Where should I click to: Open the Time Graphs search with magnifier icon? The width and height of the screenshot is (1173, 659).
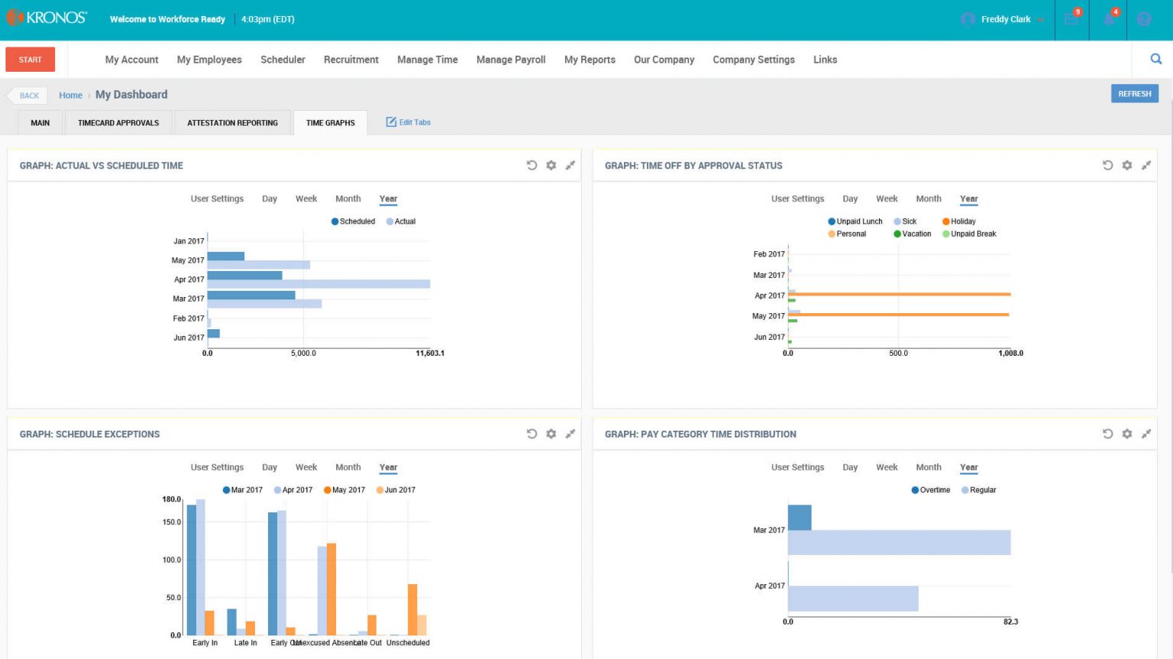(1155, 58)
